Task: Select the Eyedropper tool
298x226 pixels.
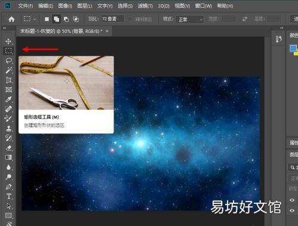Action: click(x=8, y=99)
